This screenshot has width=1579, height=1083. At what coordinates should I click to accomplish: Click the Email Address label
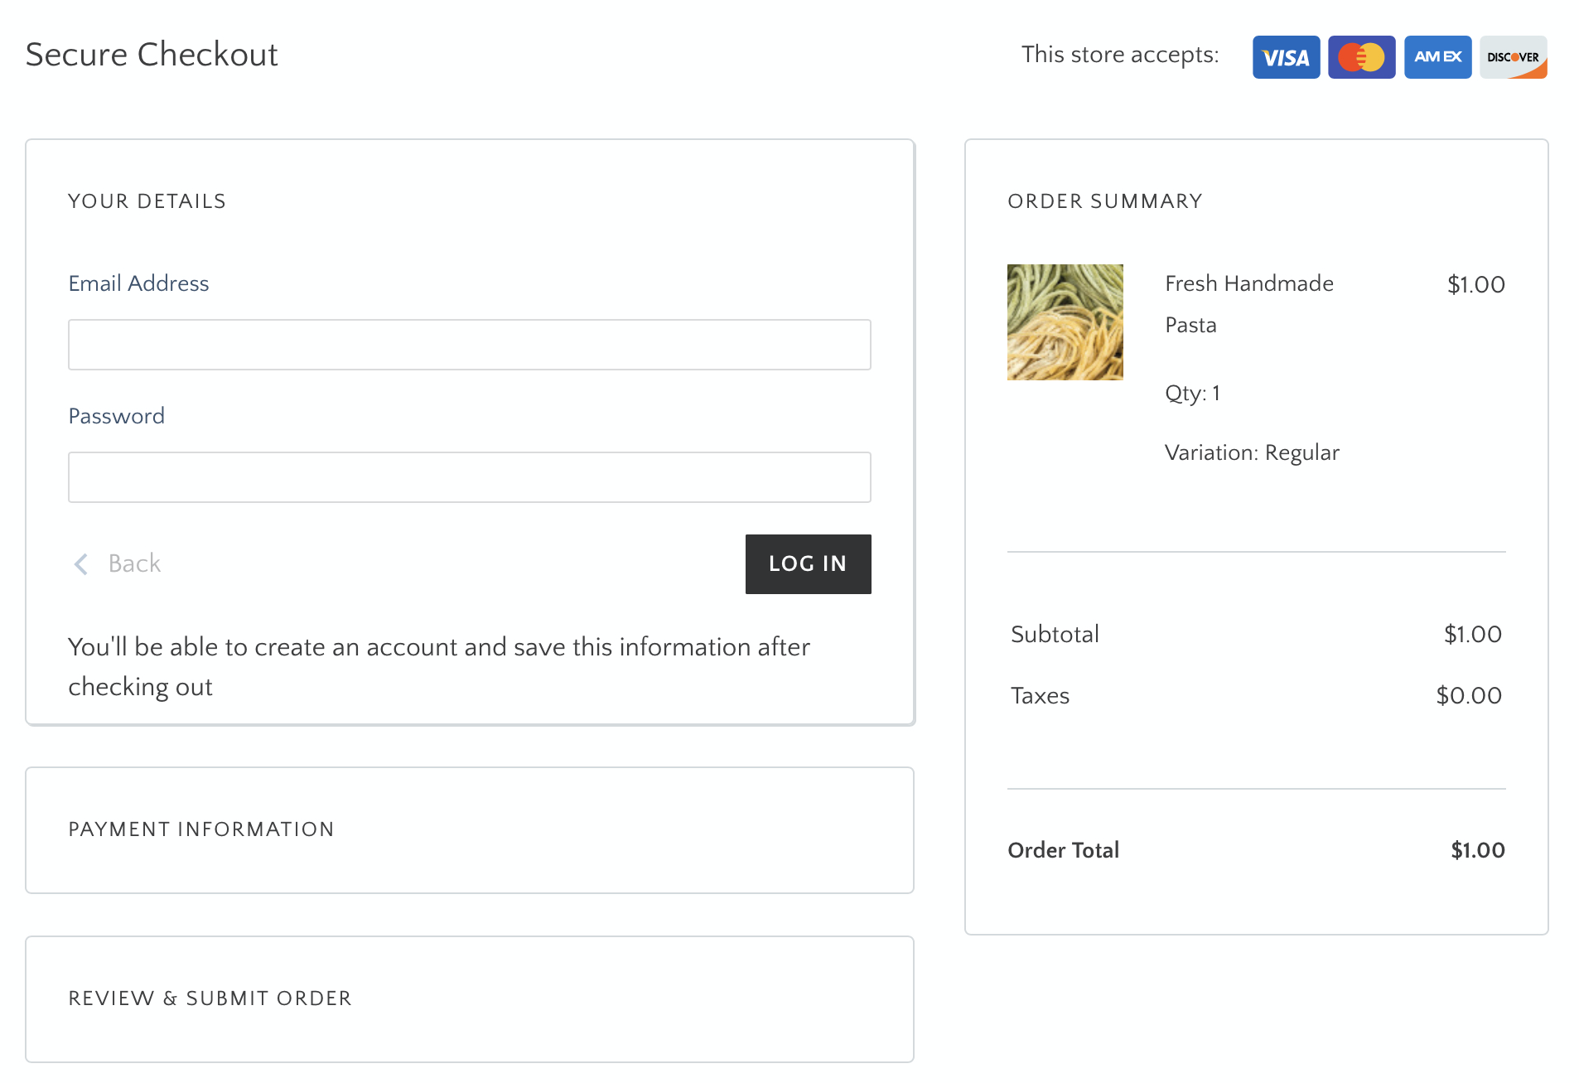(138, 283)
